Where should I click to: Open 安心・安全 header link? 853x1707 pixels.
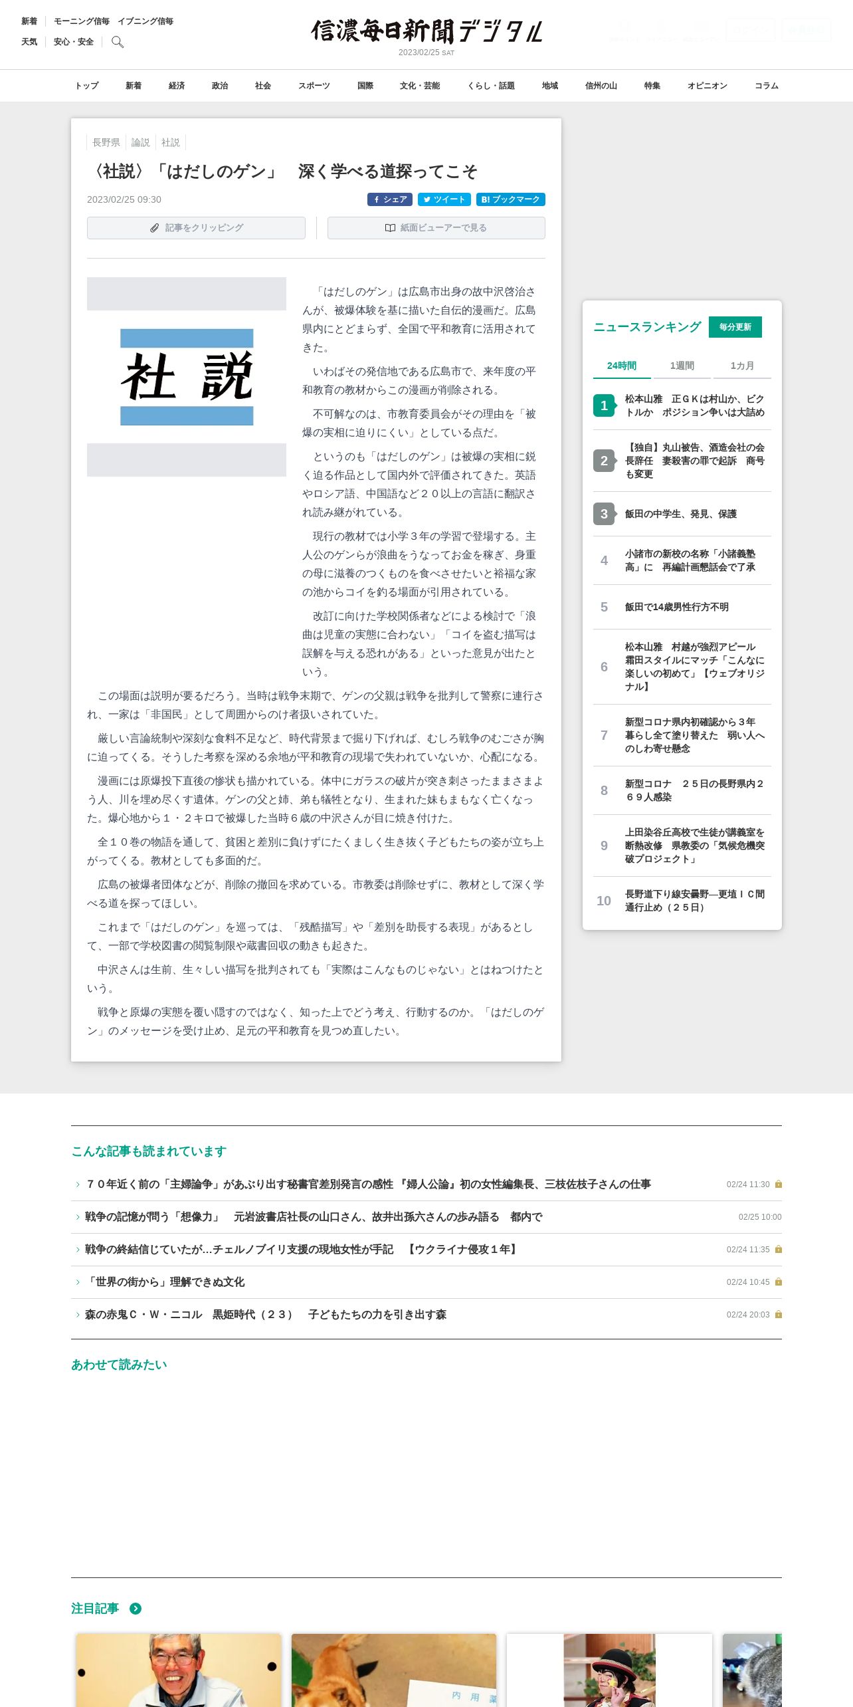(x=74, y=42)
